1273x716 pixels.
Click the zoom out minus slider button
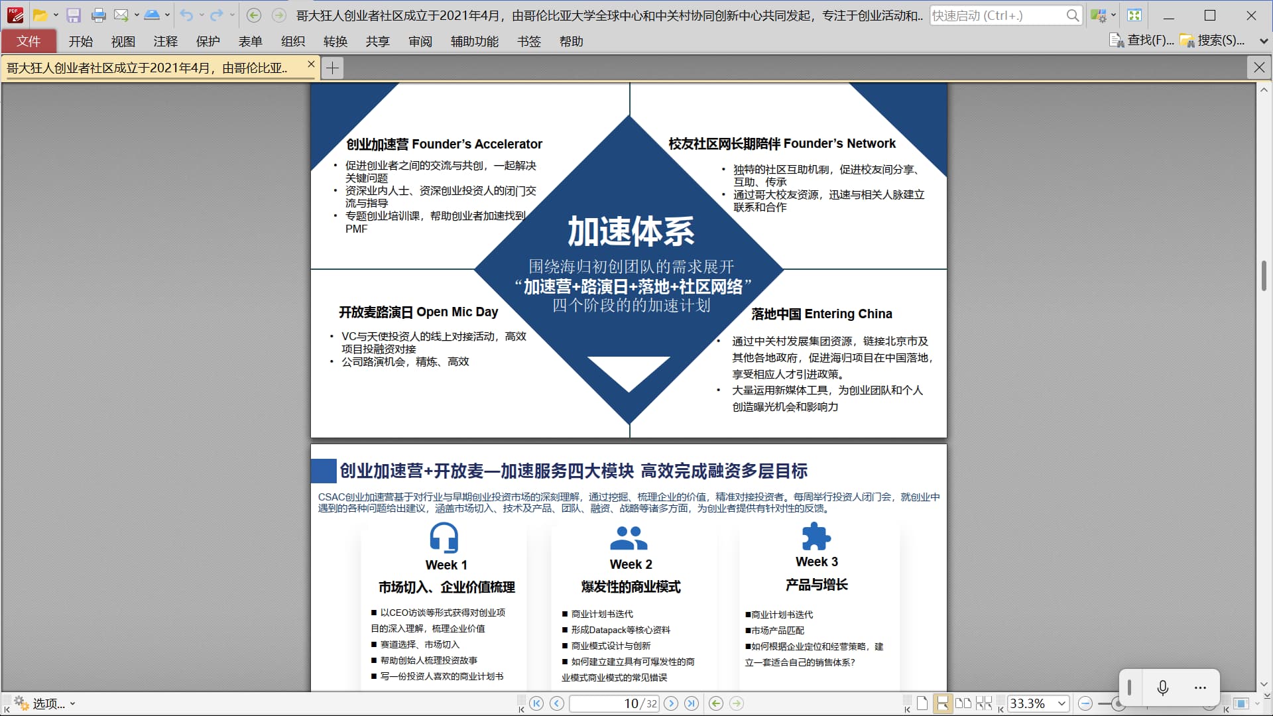click(1085, 703)
